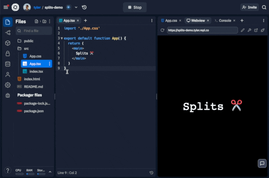Open index.html in the file tree

point(32,79)
